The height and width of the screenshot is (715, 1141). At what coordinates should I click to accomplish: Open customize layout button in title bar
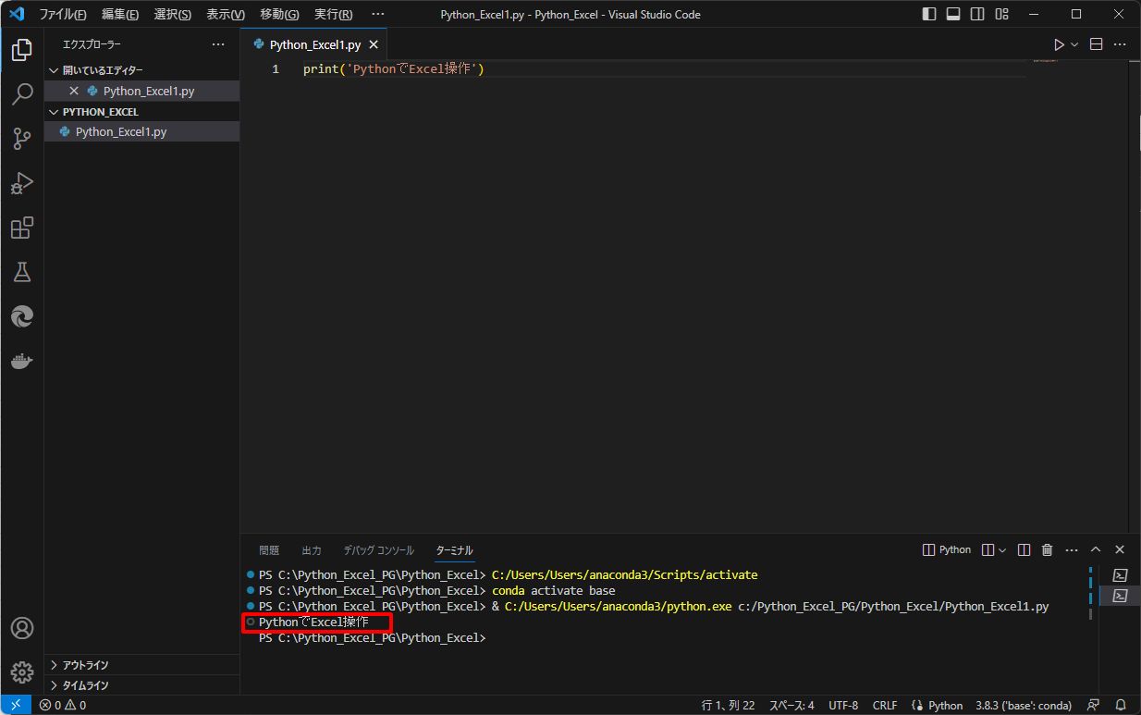click(1001, 14)
